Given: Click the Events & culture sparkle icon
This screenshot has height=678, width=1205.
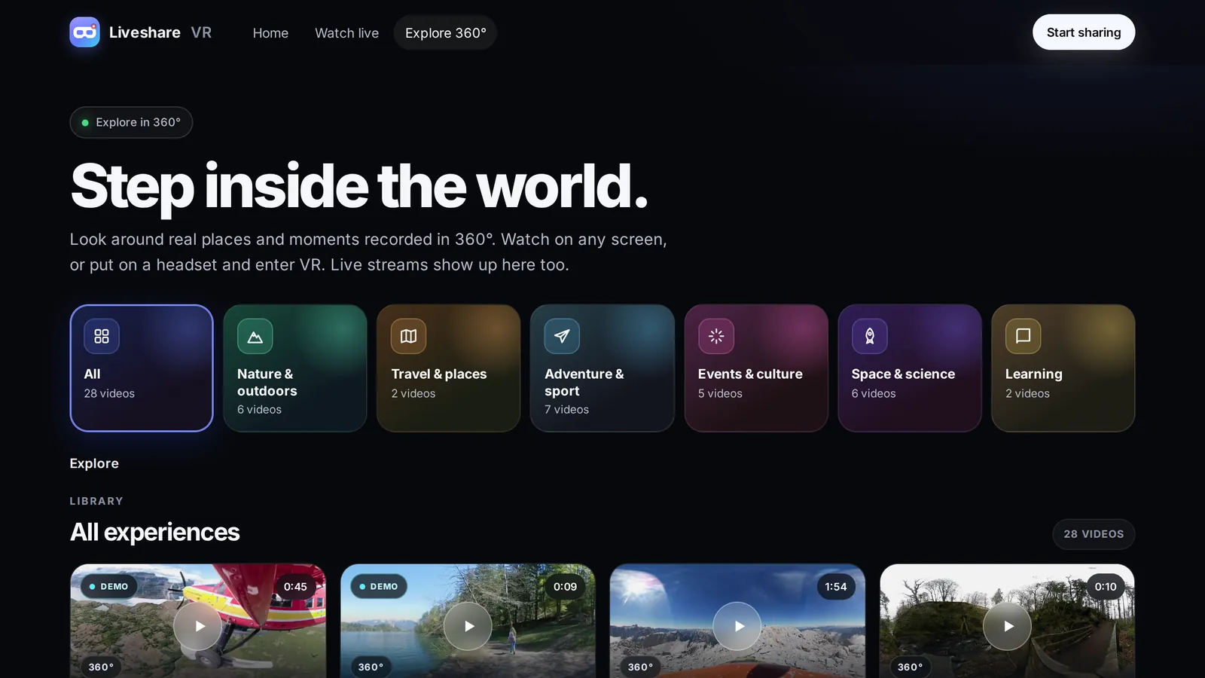Looking at the screenshot, I should click(x=716, y=336).
